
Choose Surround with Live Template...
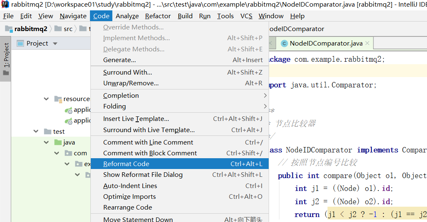(180, 130)
